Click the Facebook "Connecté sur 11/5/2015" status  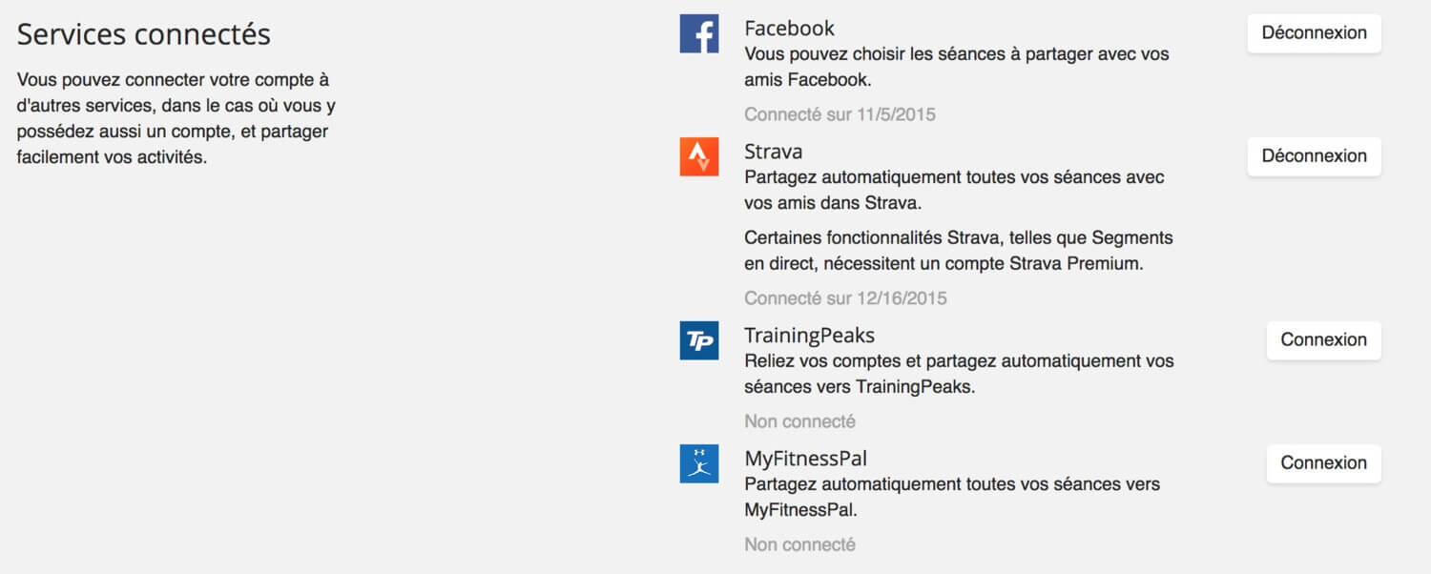(x=840, y=114)
